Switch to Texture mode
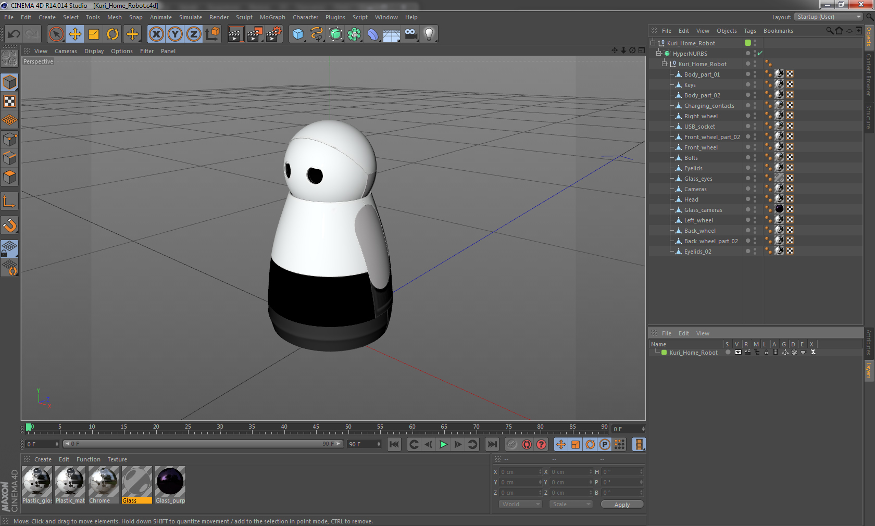Screen dimensions: 875x526 10,101
